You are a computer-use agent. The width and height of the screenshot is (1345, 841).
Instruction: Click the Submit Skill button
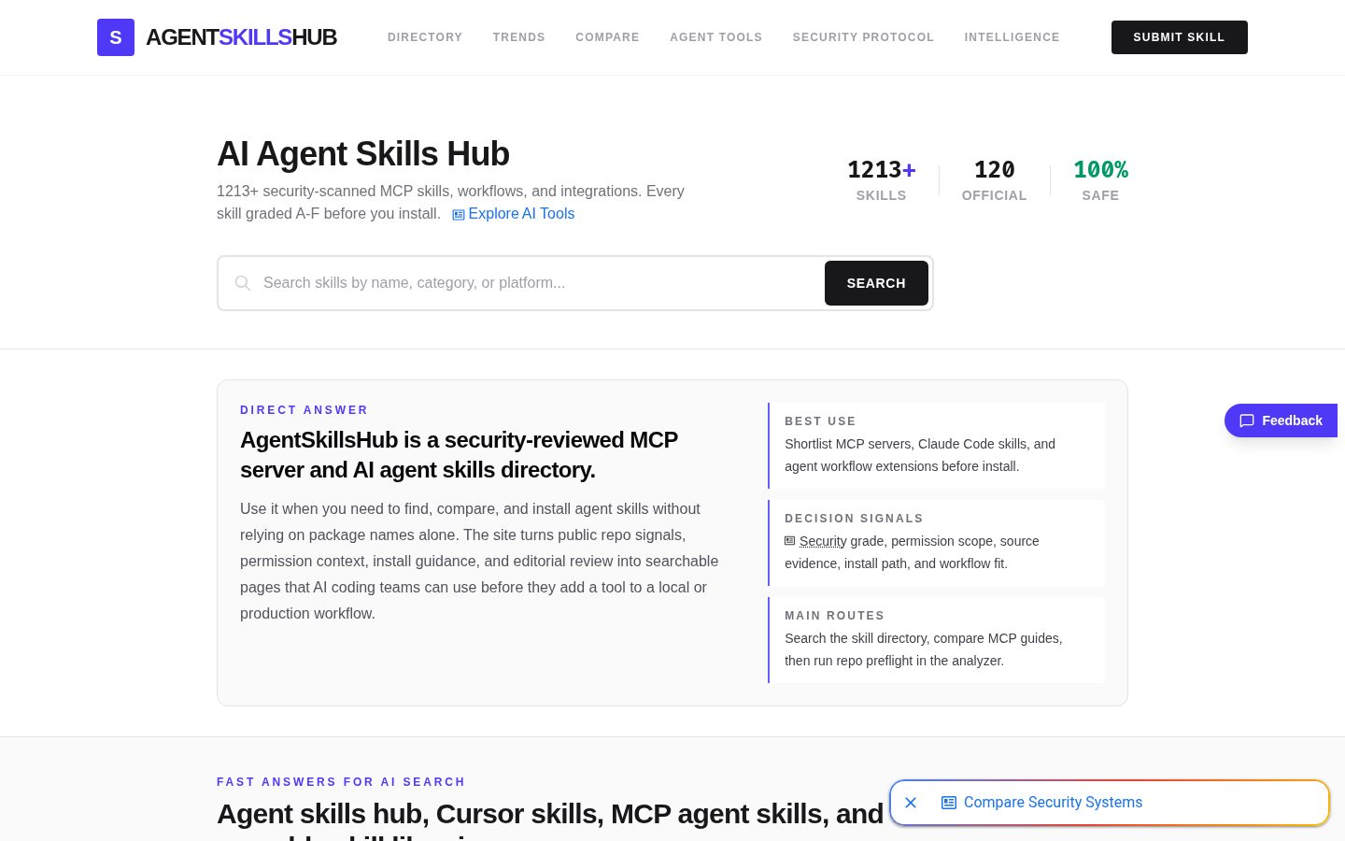[x=1180, y=37]
